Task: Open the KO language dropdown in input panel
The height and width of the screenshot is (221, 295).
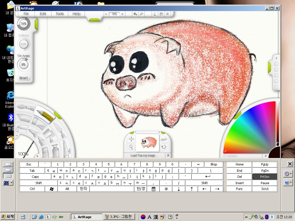Action: click(x=12, y=182)
